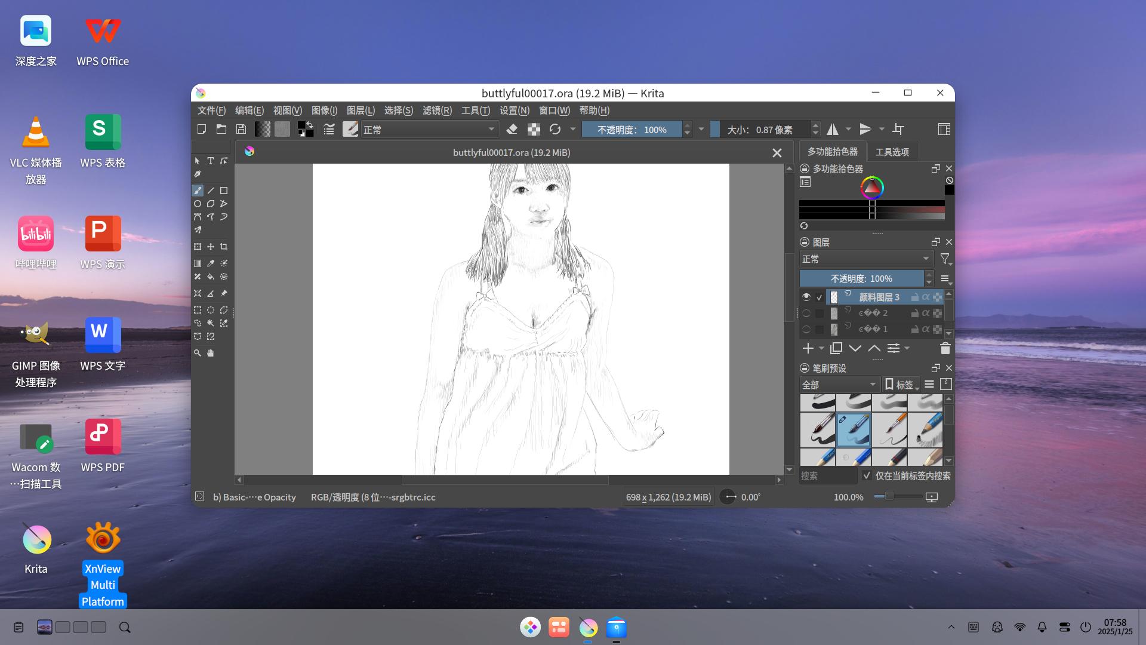Click the horizontal mirror icon on the toolbar

[x=833, y=129]
